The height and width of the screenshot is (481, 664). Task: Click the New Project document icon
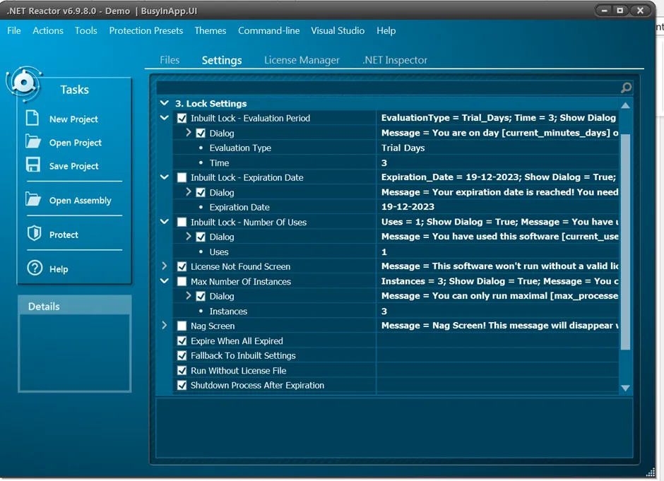tap(32, 118)
